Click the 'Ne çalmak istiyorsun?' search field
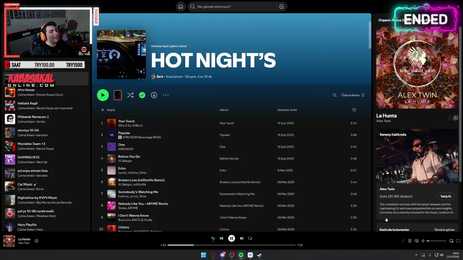 231,6
